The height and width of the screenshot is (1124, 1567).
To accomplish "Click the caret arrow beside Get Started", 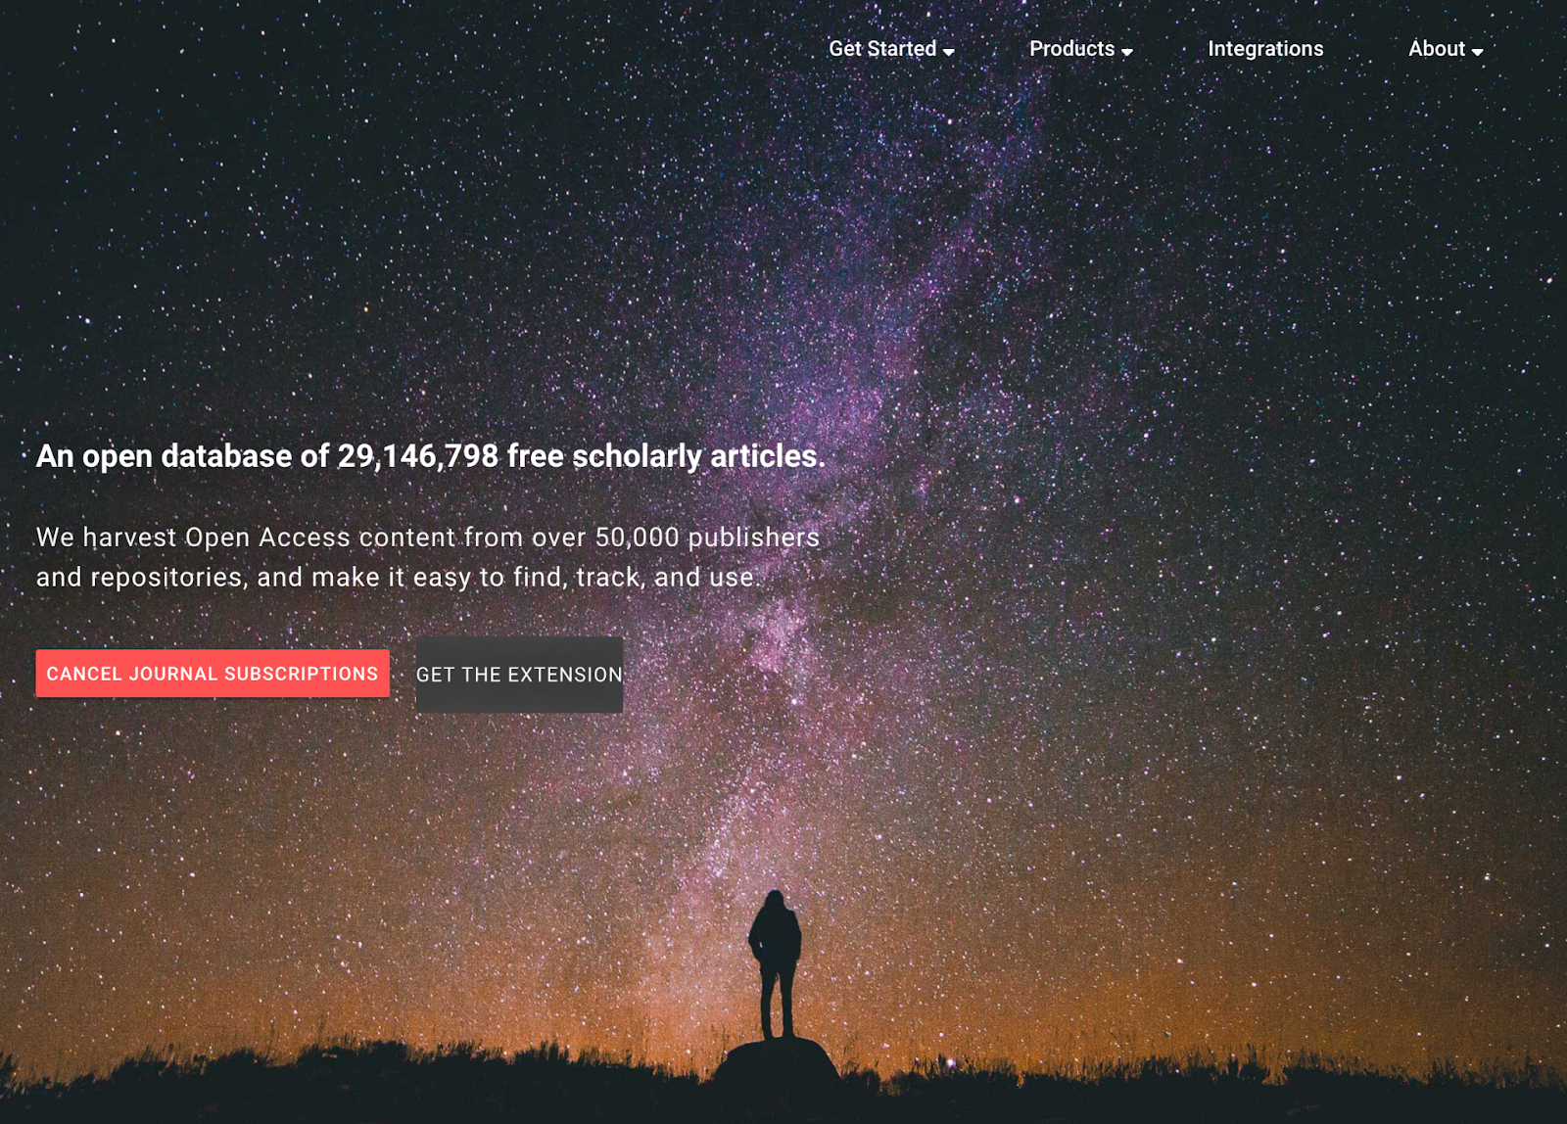I will [x=948, y=52].
